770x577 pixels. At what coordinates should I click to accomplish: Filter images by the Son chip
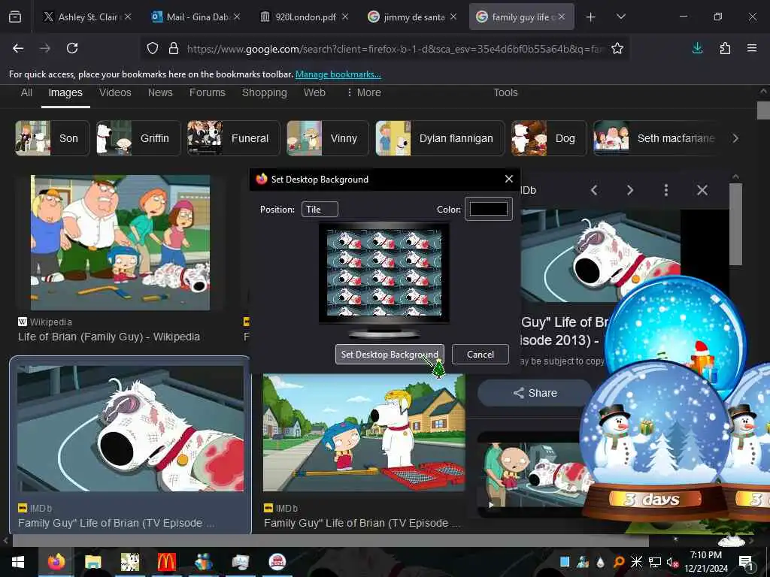53,138
